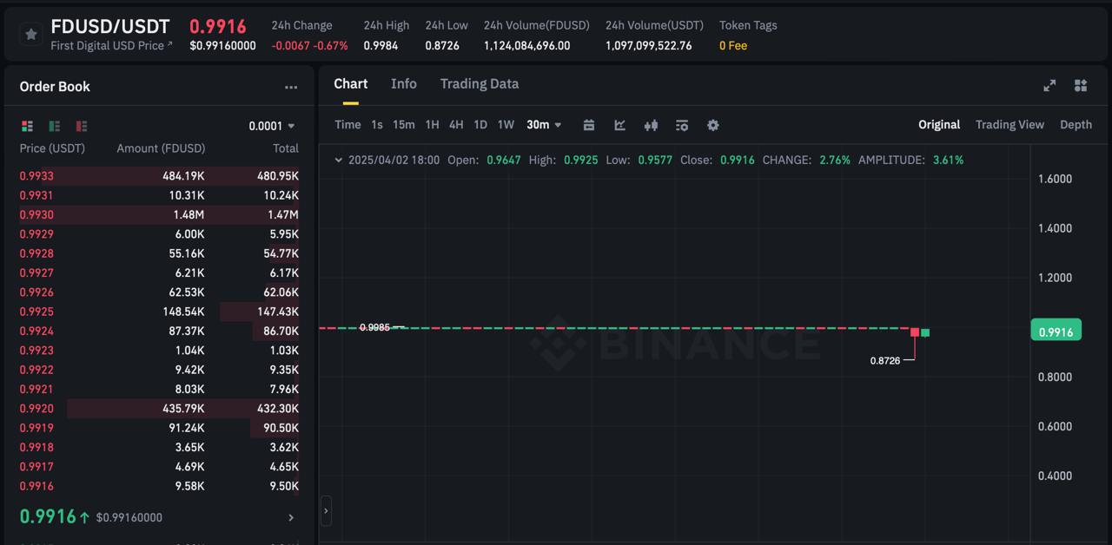
Task: Select the sell order at price 0.9923
Action: point(159,351)
